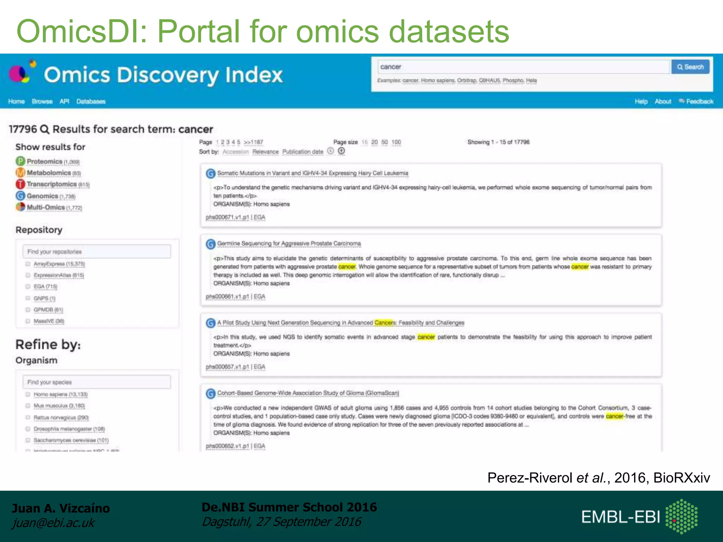Click the Phospho example search term
723x542 pixels.
point(513,80)
